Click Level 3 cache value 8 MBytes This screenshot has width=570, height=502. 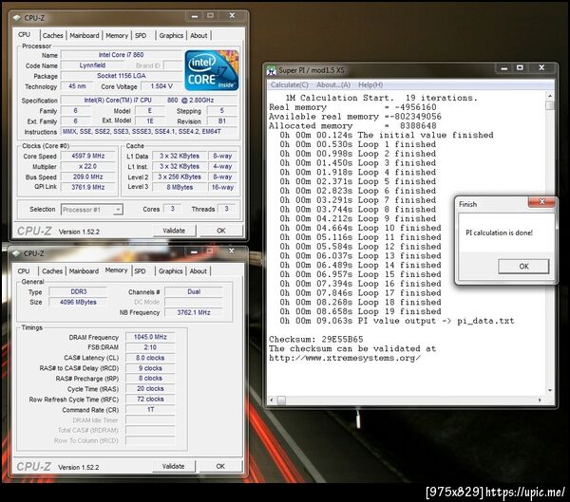click(180, 187)
